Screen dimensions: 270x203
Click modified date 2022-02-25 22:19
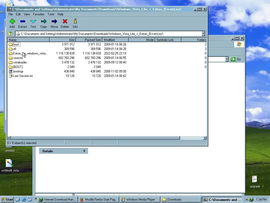[115, 53]
